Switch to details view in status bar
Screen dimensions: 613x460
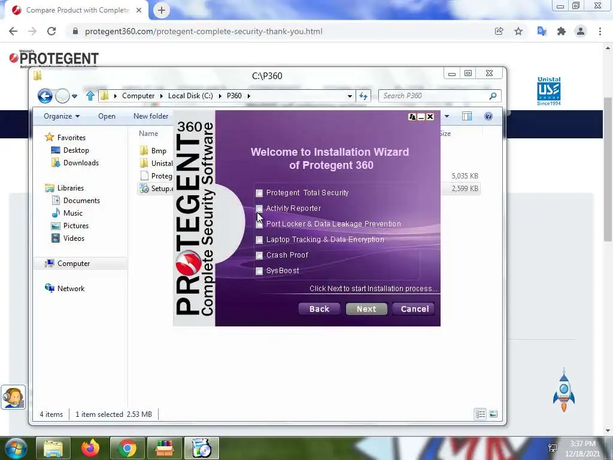(x=480, y=414)
